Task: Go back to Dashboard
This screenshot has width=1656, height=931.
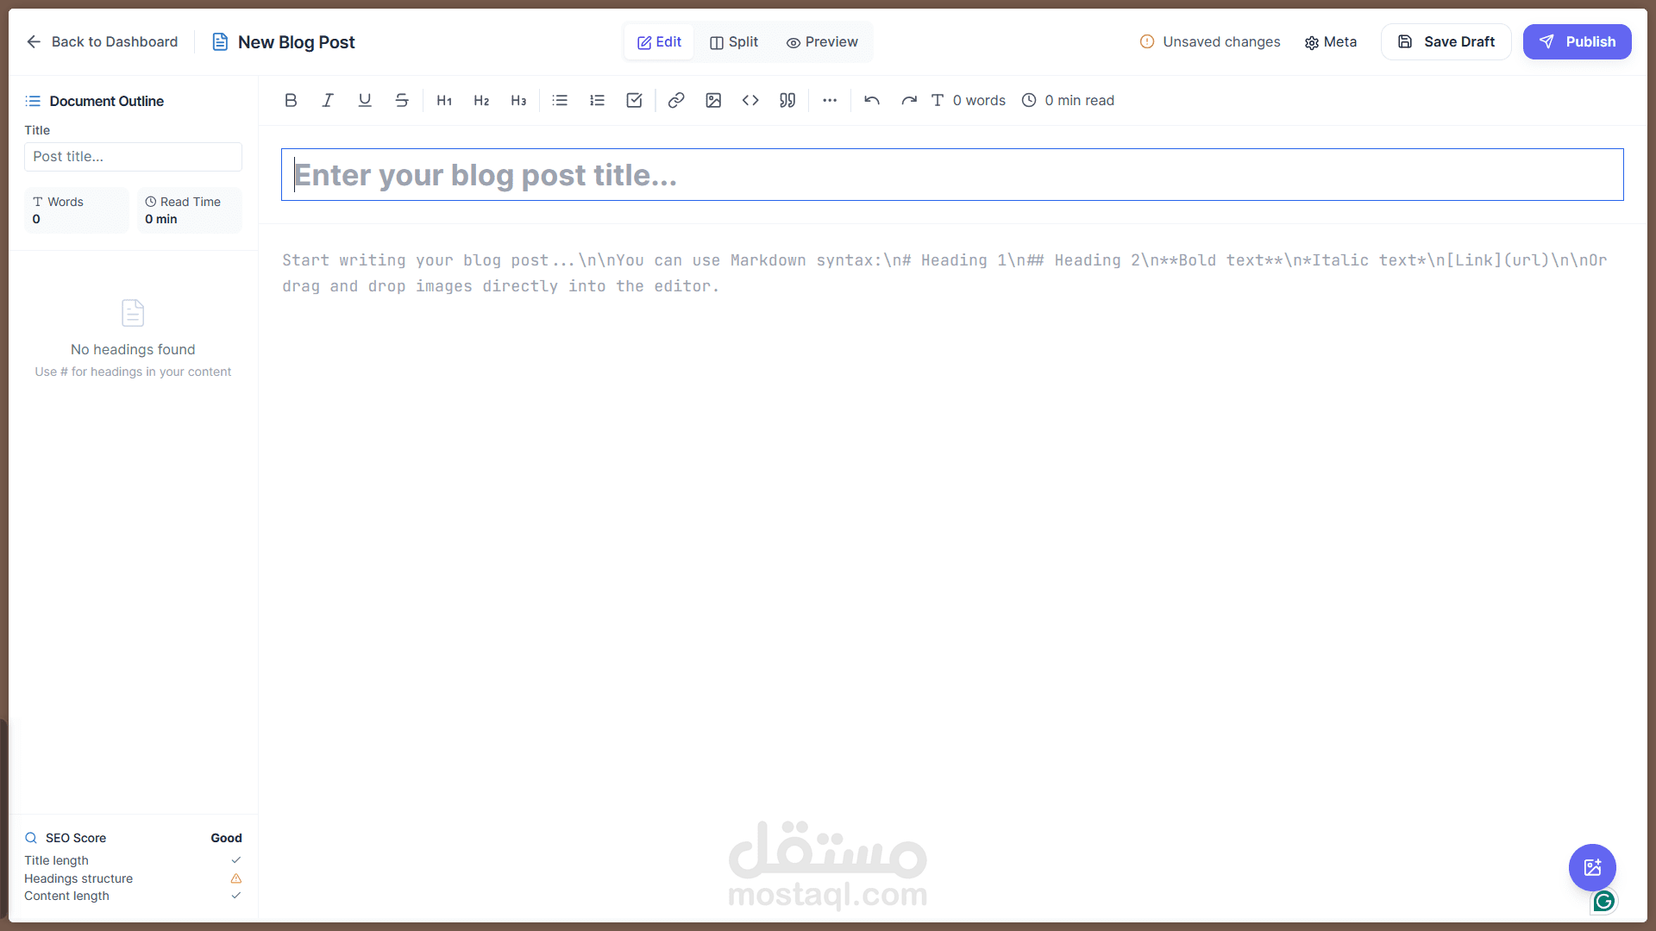Action: coord(102,42)
